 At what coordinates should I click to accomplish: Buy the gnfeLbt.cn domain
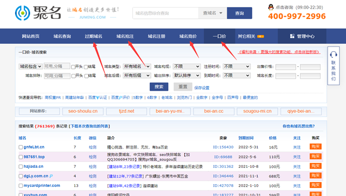point(316,147)
